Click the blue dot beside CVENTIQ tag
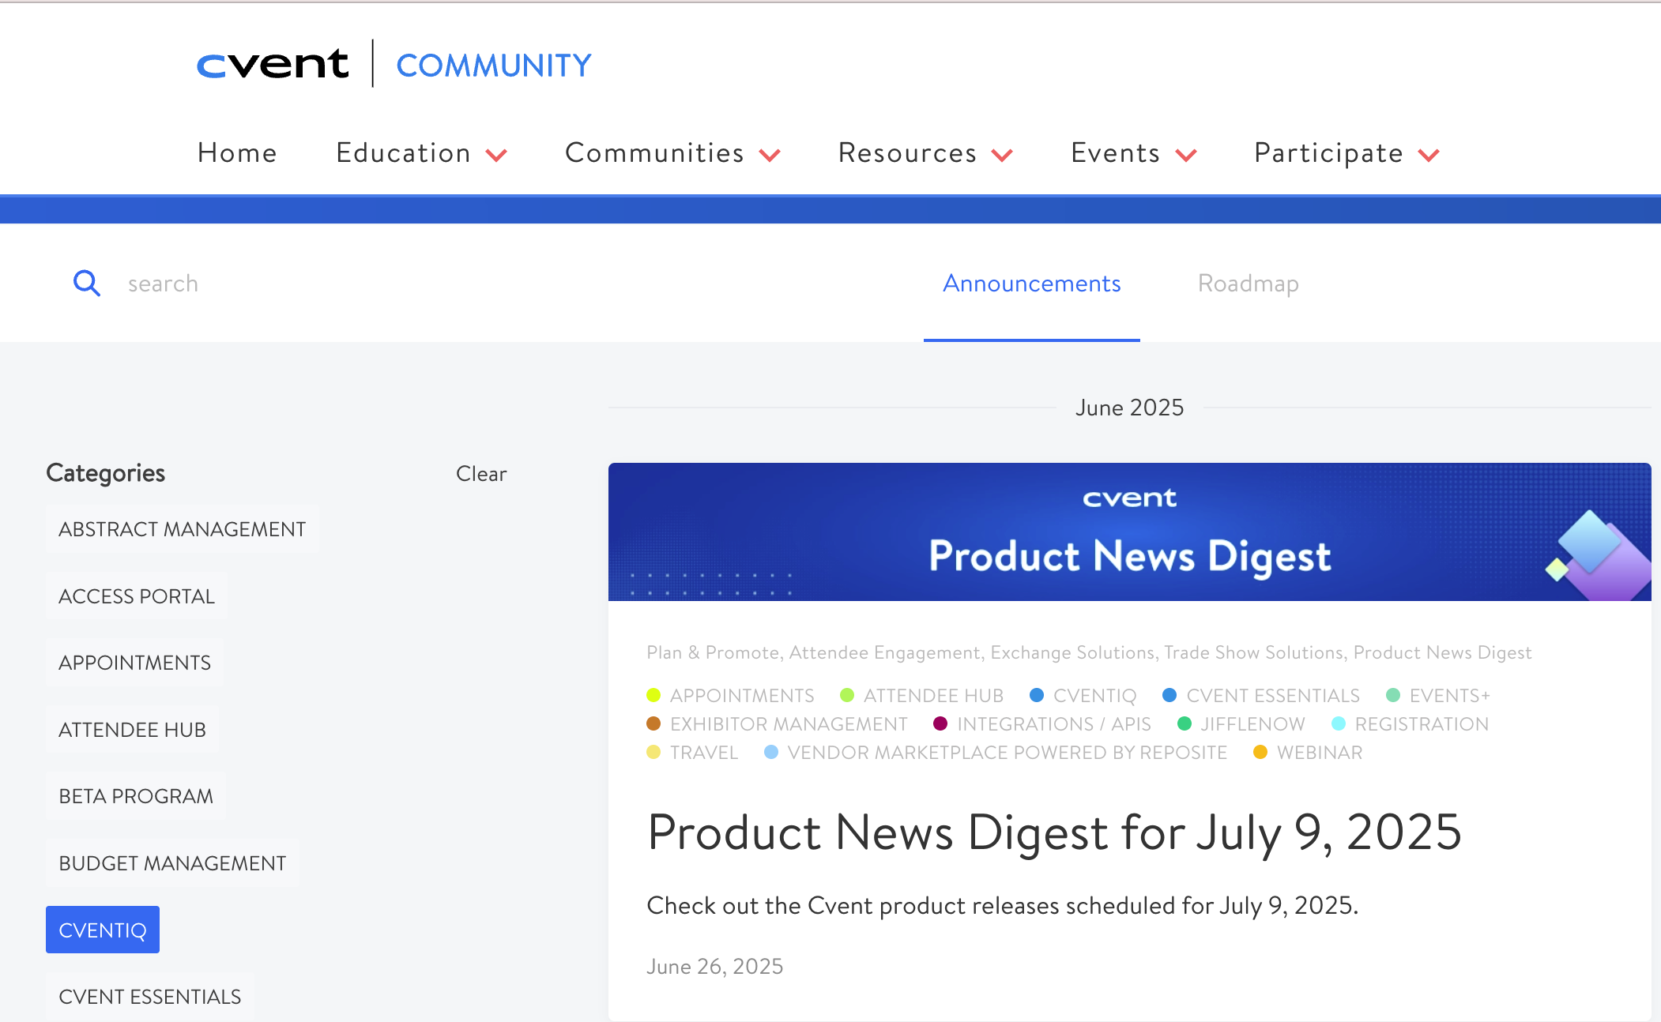This screenshot has width=1661, height=1022. pos(1037,695)
